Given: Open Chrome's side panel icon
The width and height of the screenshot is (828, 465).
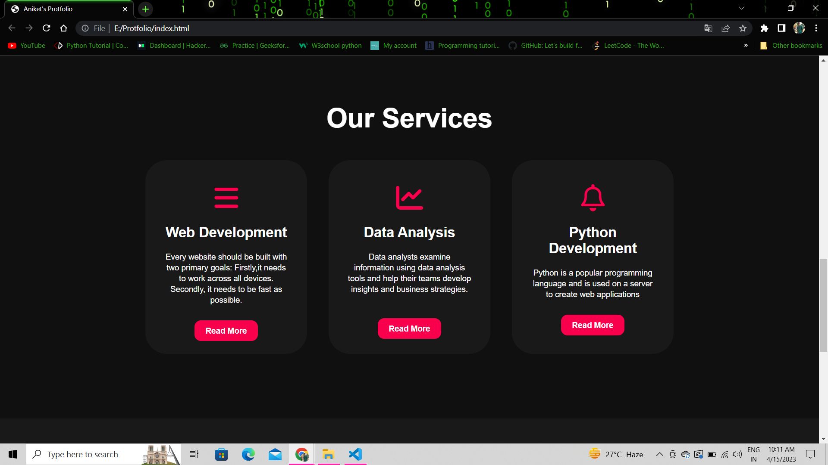Looking at the screenshot, I should 781,28.
